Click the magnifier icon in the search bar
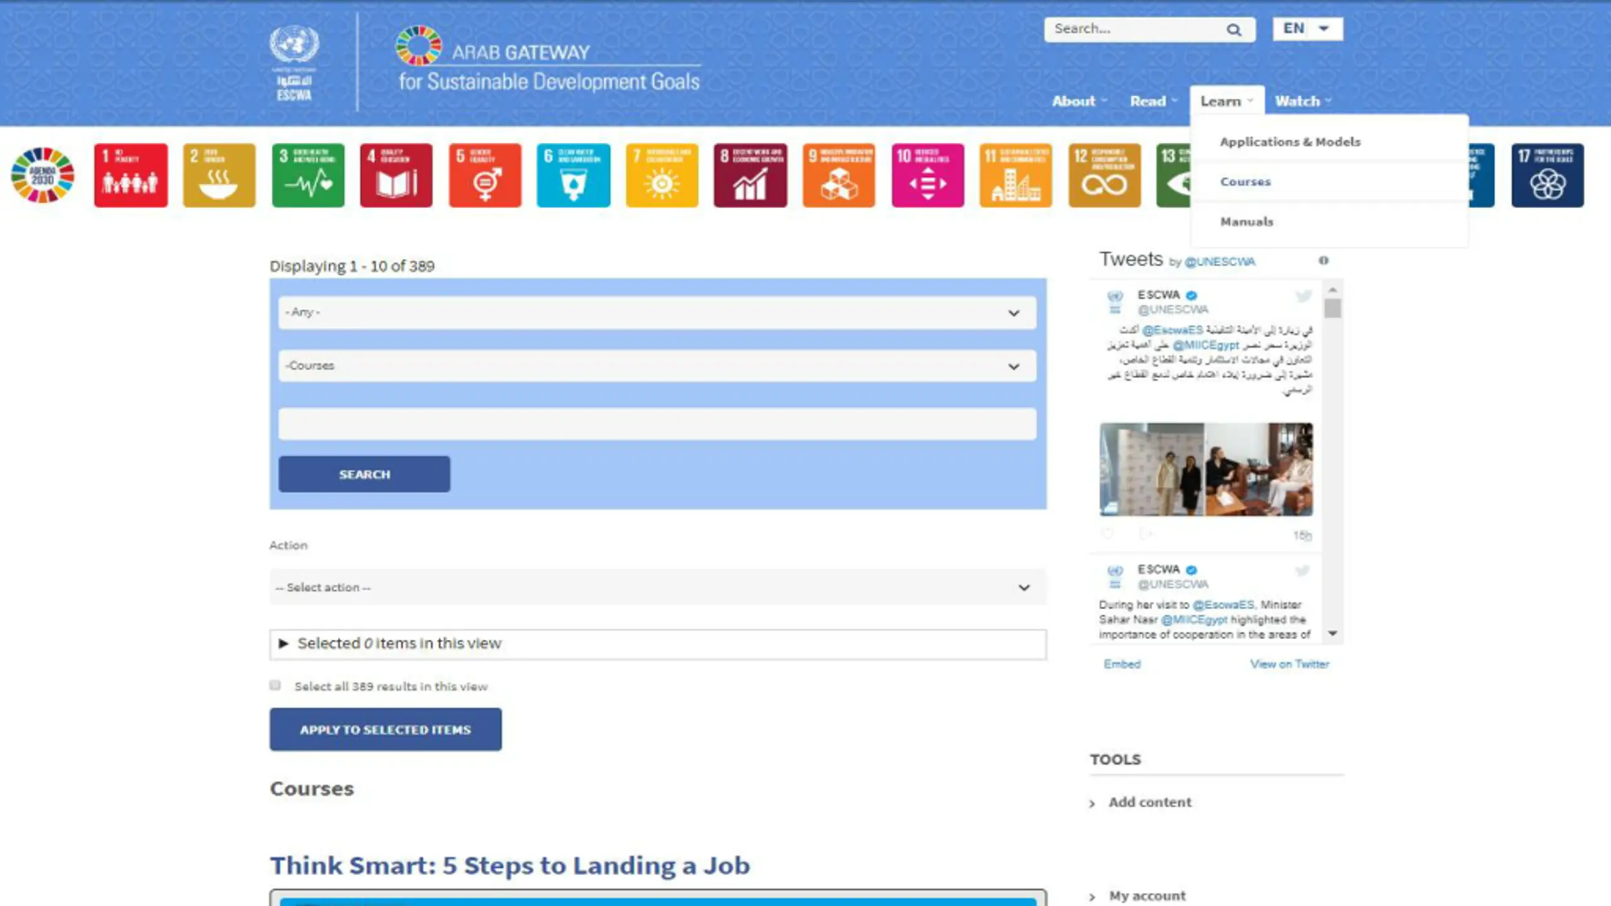 [1233, 30]
